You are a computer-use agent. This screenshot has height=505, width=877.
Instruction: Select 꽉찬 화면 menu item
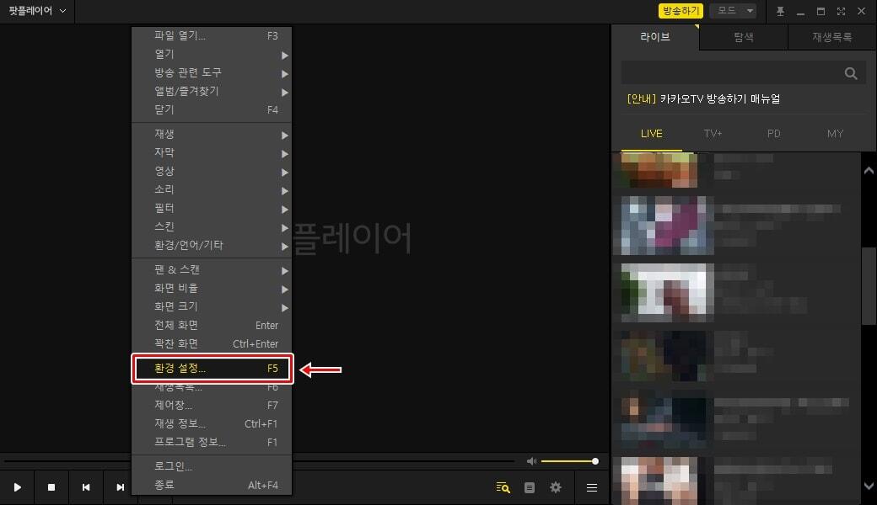pos(212,343)
